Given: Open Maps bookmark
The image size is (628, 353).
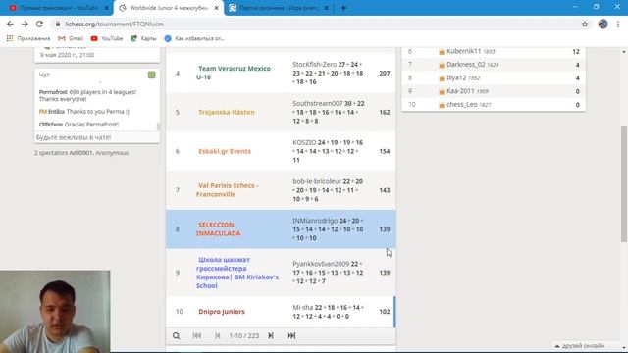Looking at the screenshot, I should click(143, 38).
